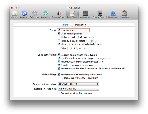Open the General preferences pane

click(x=15, y=15)
